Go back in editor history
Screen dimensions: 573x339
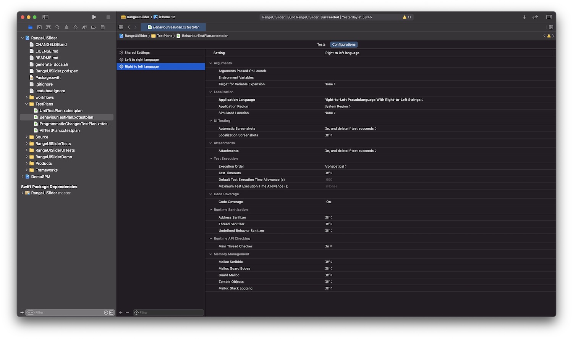coord(129,27)
